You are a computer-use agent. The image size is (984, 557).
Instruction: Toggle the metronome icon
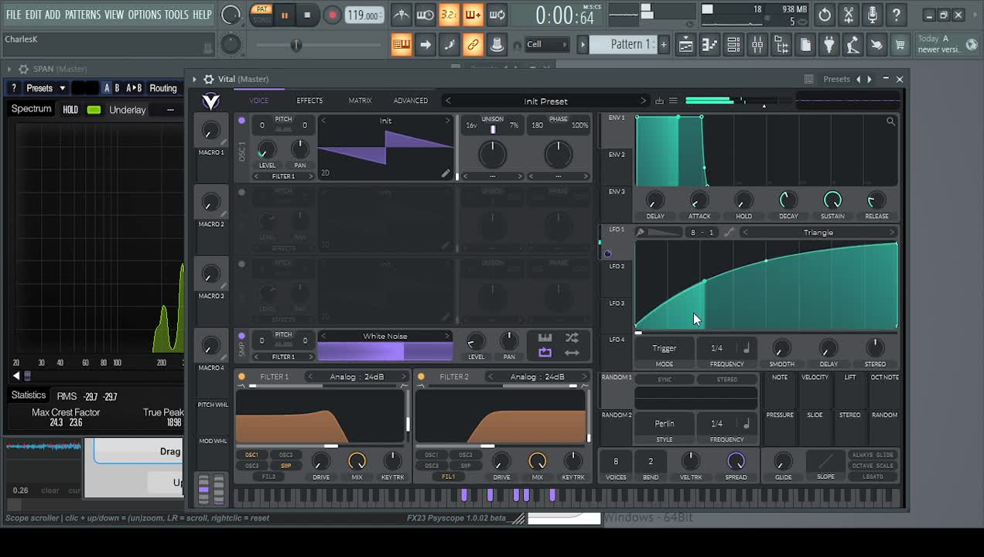tap(401, 15)
